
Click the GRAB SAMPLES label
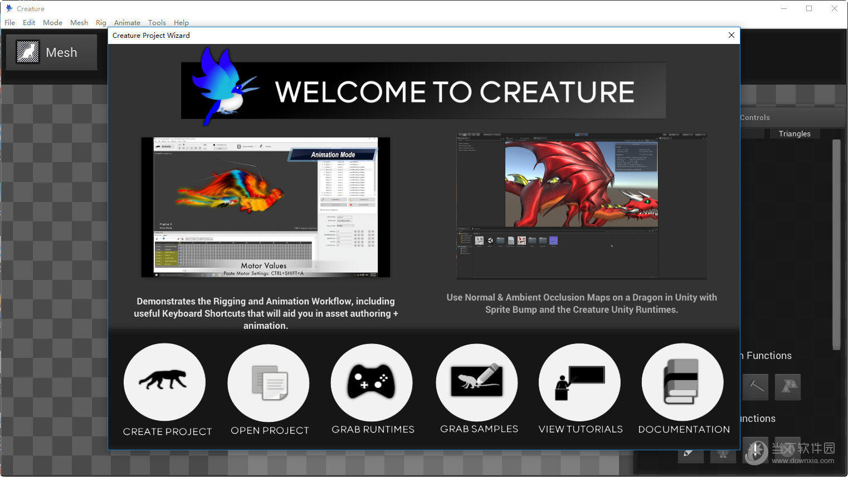479,429
